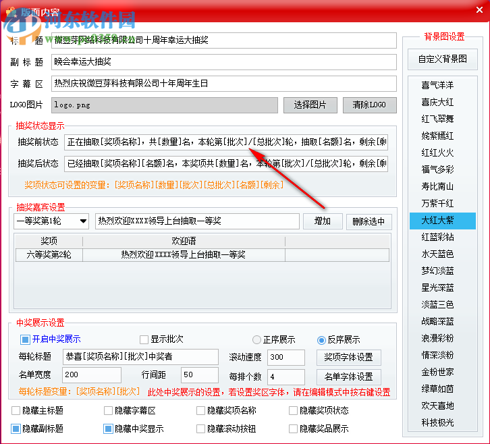Select the 喜庆大红 background
490x444 pixels.
click(x=443, y=102)
